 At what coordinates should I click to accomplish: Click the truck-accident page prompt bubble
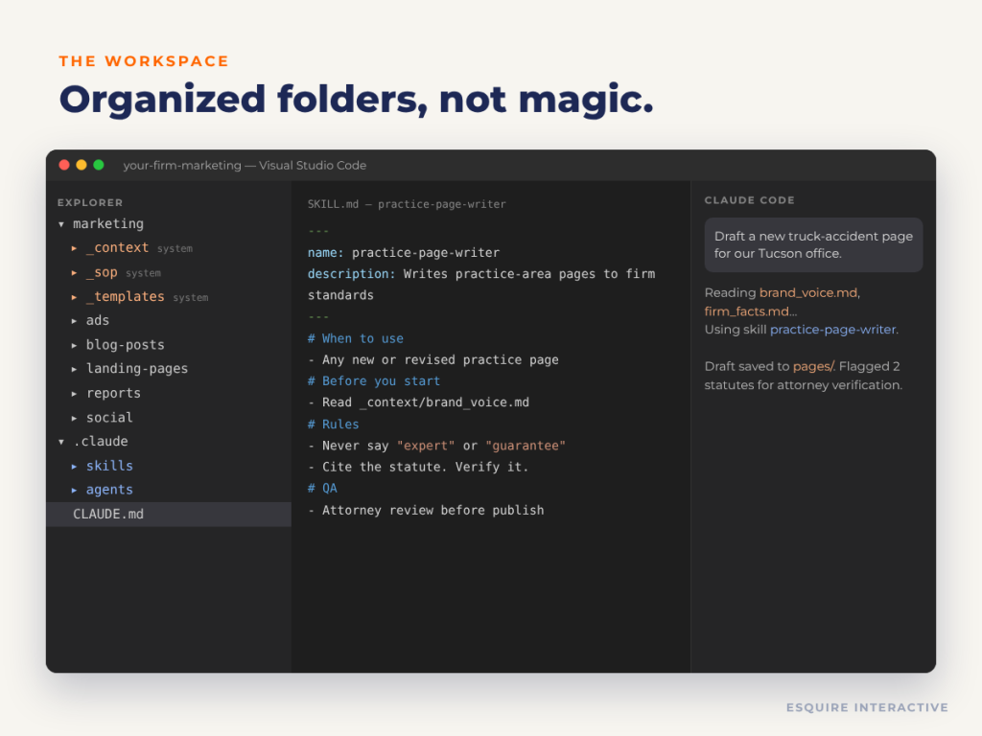click(x=813, y=244)
